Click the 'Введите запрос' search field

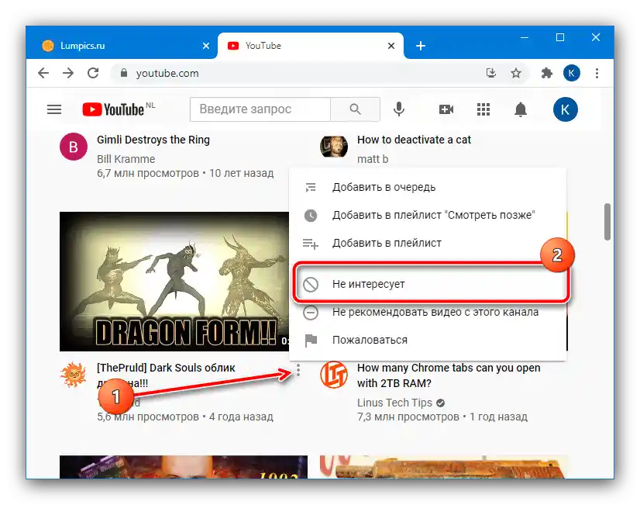[260, 109]
